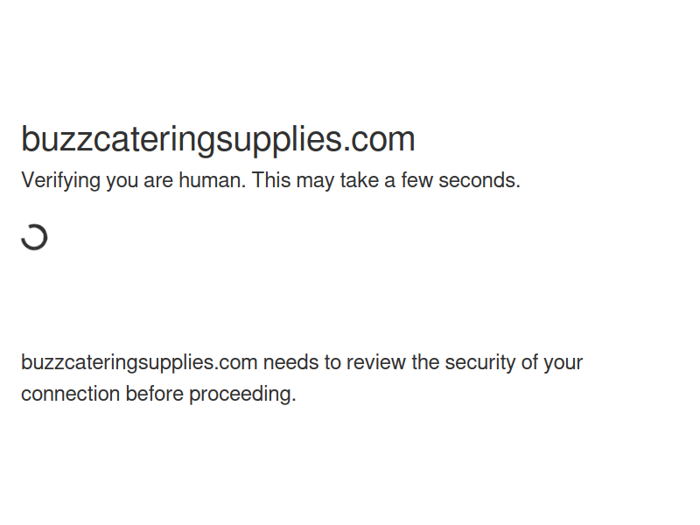The image size is (700, 525).
Task: Click 'This may take a few seconds' sentence
Action: point(386,180)
